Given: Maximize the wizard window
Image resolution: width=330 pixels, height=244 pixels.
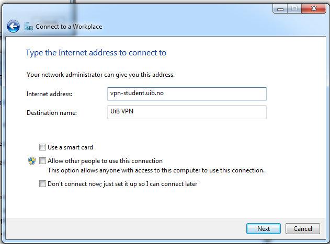Looking at the screenshot, I should pos(293,9).
